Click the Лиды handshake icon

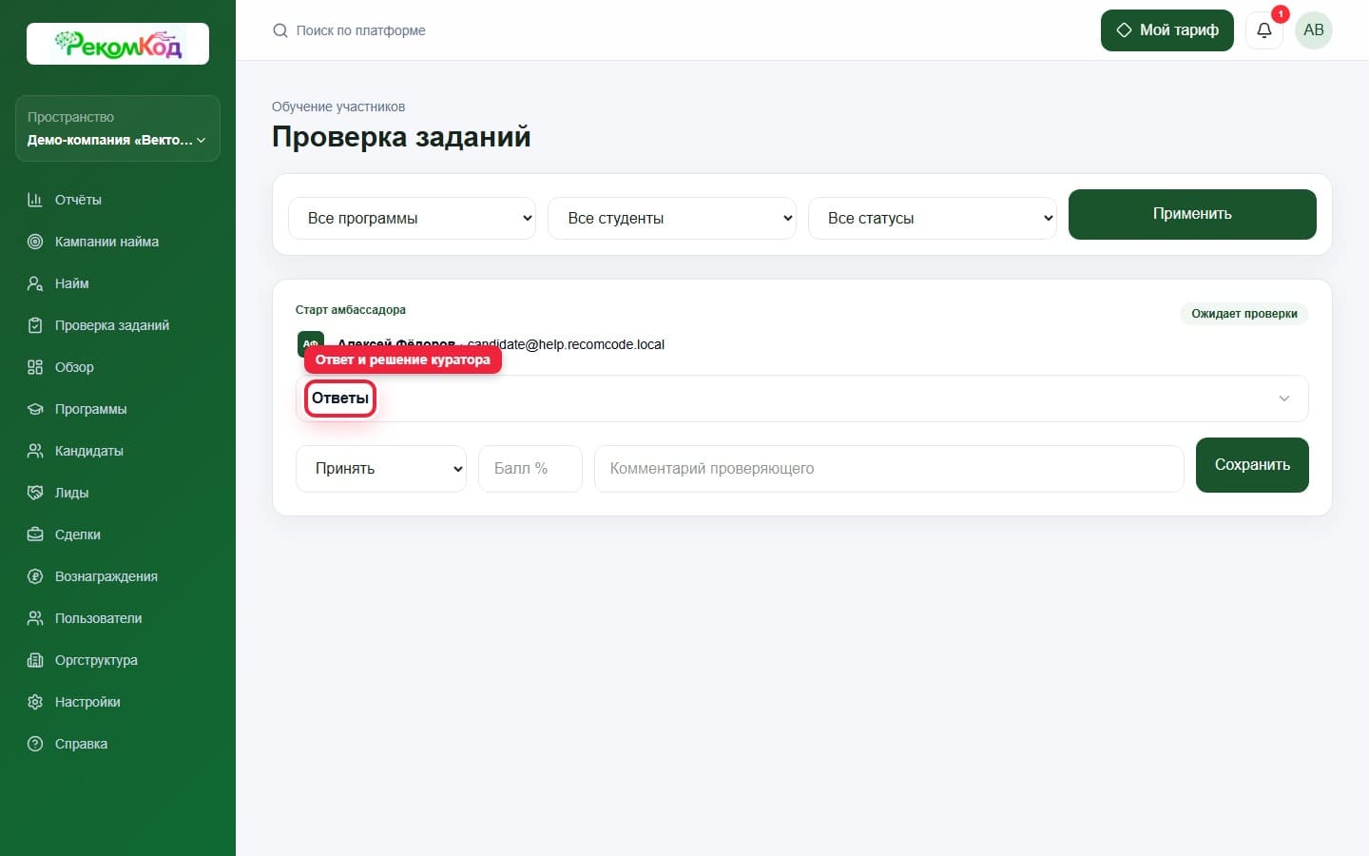pyautogui.click(x=35, y=493)
